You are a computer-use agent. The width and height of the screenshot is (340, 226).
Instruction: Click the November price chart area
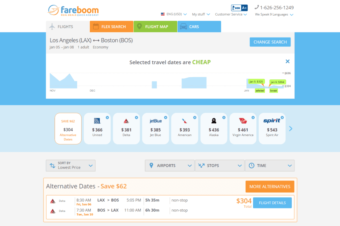(63, 81)
